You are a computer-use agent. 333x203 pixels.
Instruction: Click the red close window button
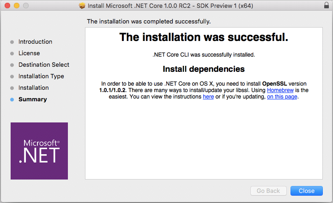pyautogui.click(x=7, y=6)
